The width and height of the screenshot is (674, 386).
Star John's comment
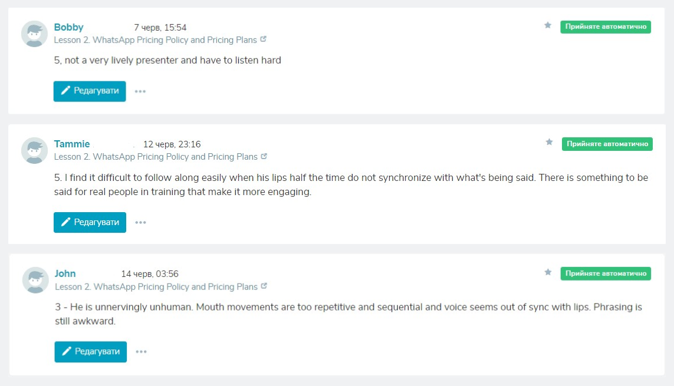pos(548,272)
